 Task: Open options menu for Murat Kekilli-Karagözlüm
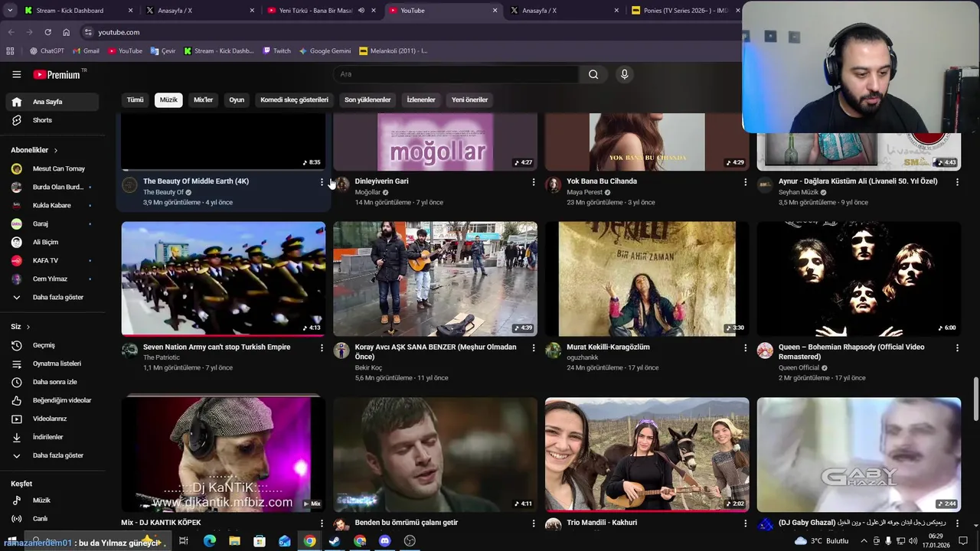pyautogui.click(x=746, y=347)
